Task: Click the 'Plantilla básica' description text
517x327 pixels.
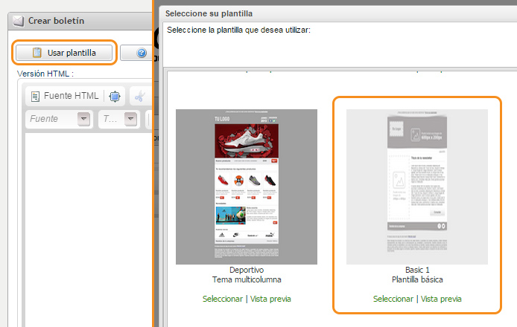Action: coord(417,279)
